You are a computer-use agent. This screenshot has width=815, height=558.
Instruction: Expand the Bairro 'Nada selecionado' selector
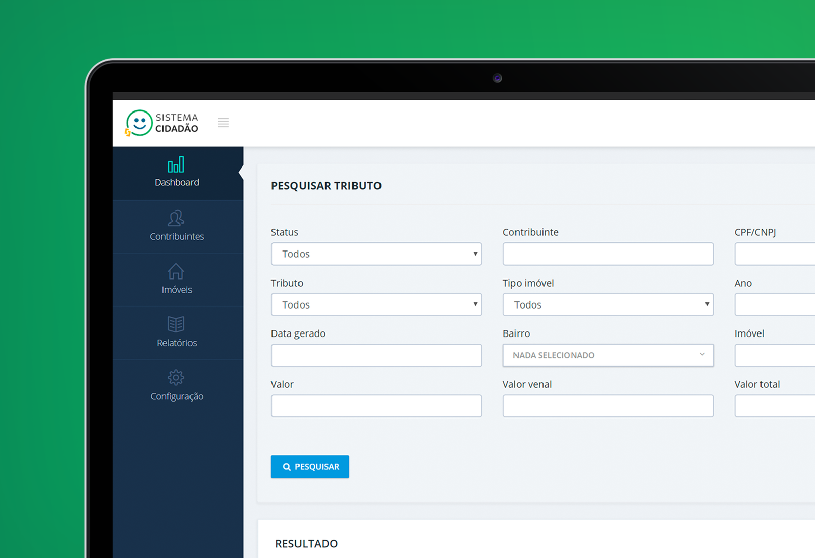608,355
